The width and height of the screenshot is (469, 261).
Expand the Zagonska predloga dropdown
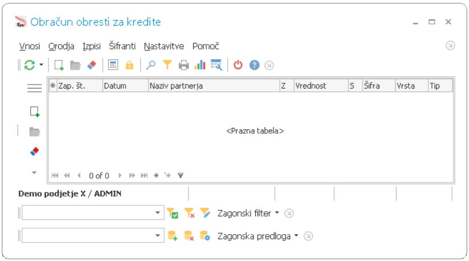click(x=258, y=236)
